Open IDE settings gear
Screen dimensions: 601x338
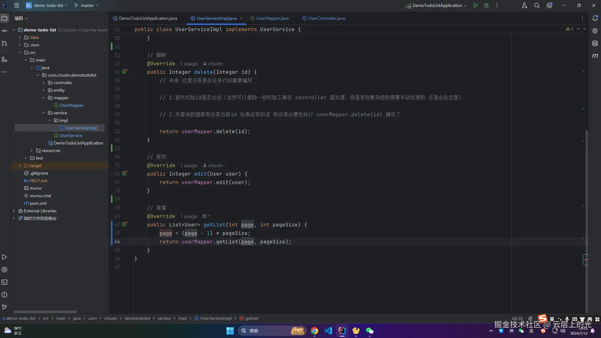pyautogui.click(x=549, y=5)
